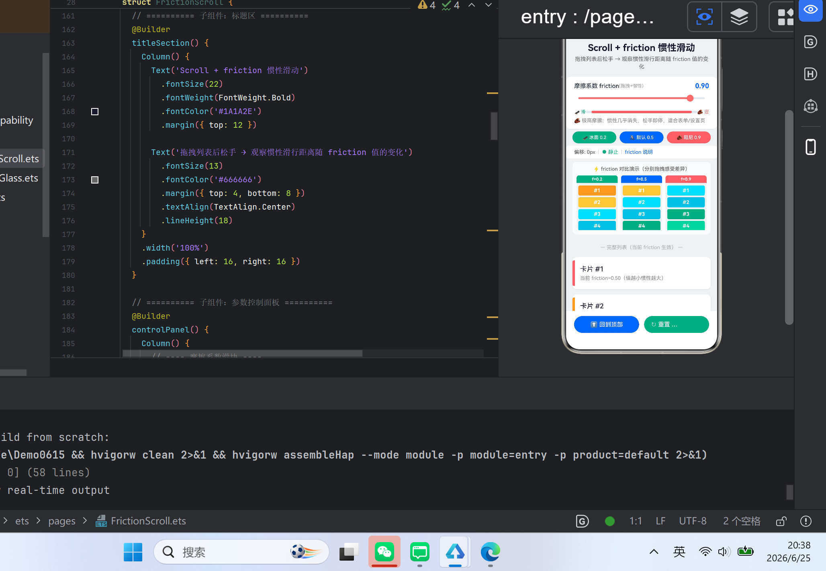
Task: Open the UTF-8 encoding selector
Action: tap(693, 521)
